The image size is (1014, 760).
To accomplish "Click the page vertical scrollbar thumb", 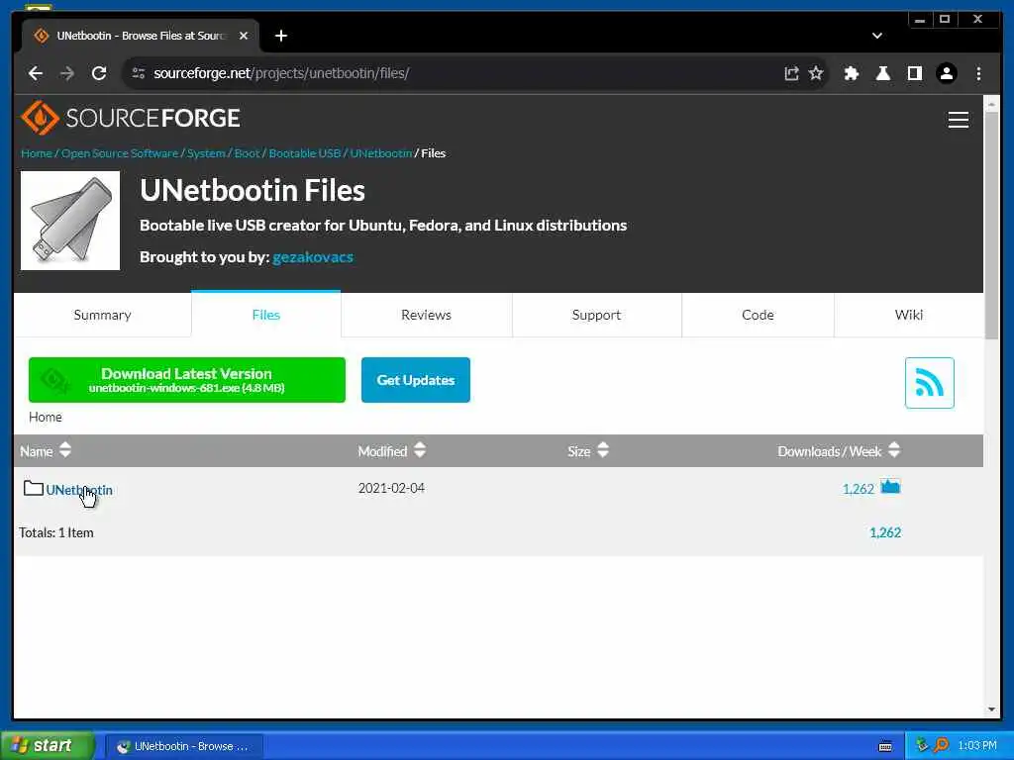I will (991, 225).
